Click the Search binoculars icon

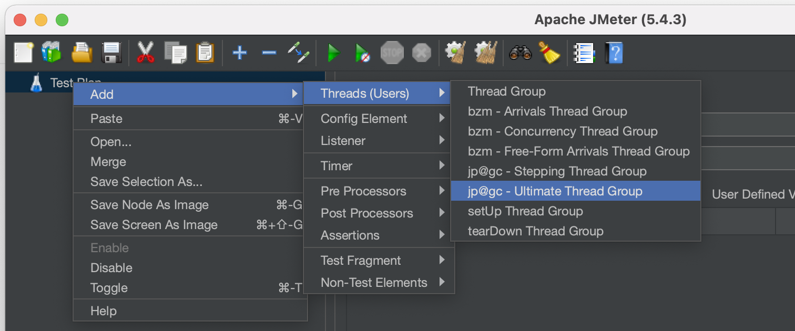[520, 53]
